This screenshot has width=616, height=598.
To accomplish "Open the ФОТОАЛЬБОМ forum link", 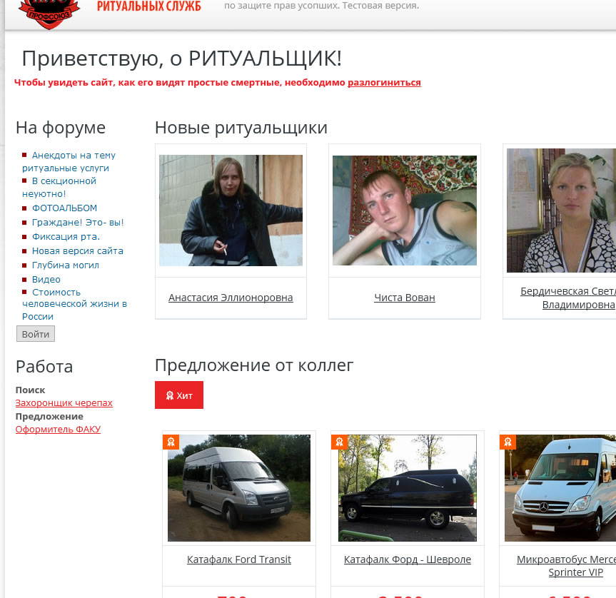I will pos(64,208).
